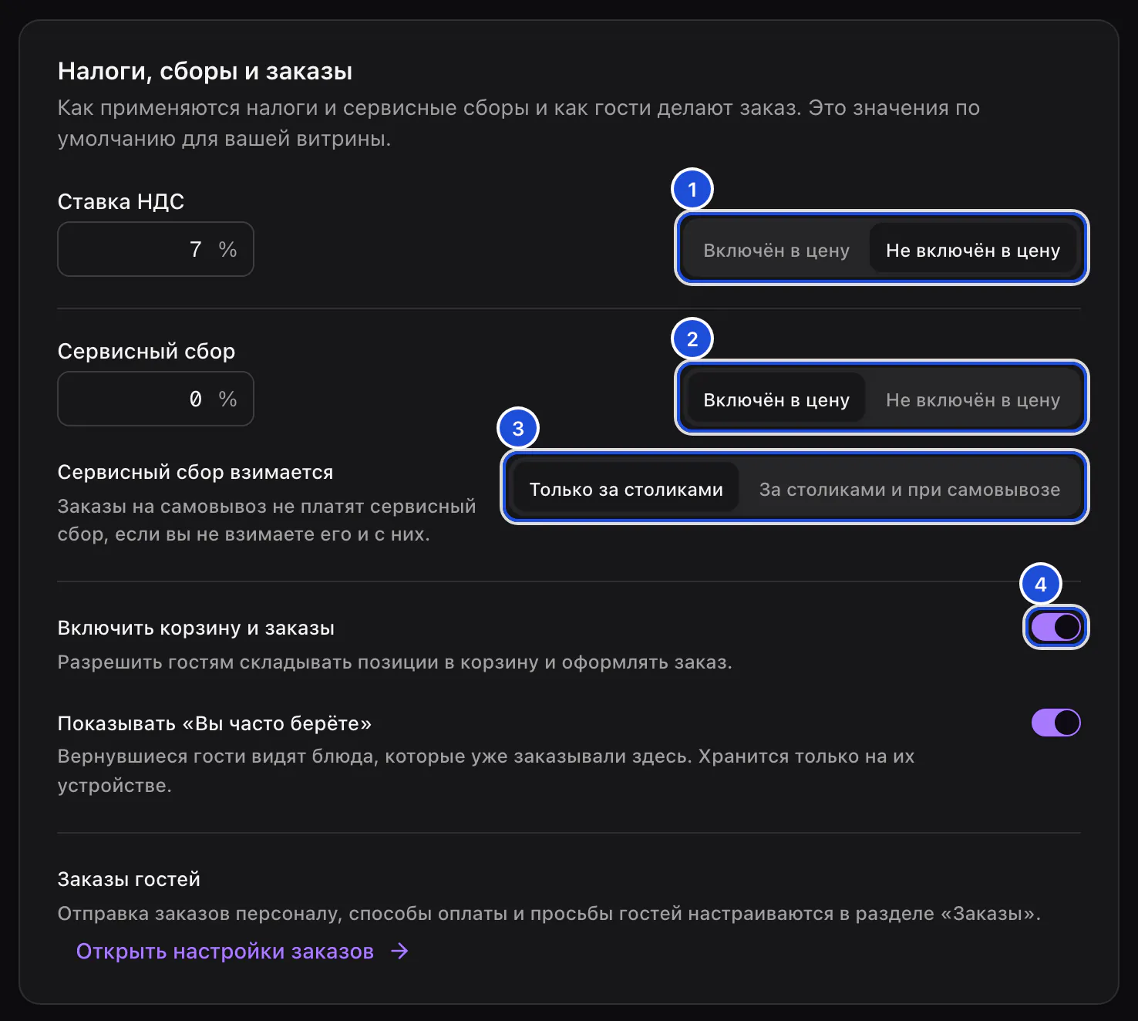The height and width of the screenshot is (1021, 1138).
Task: Click the 'Сервисный сбор взимается' label
Action: (196, 472)
